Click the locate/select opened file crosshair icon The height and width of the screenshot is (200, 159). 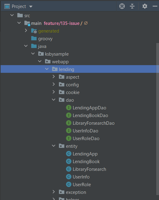pyautogui.click(x=122, y=6)
